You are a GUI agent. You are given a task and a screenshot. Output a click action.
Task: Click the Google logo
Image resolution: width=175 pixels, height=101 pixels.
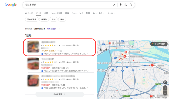tap(10, 5)
